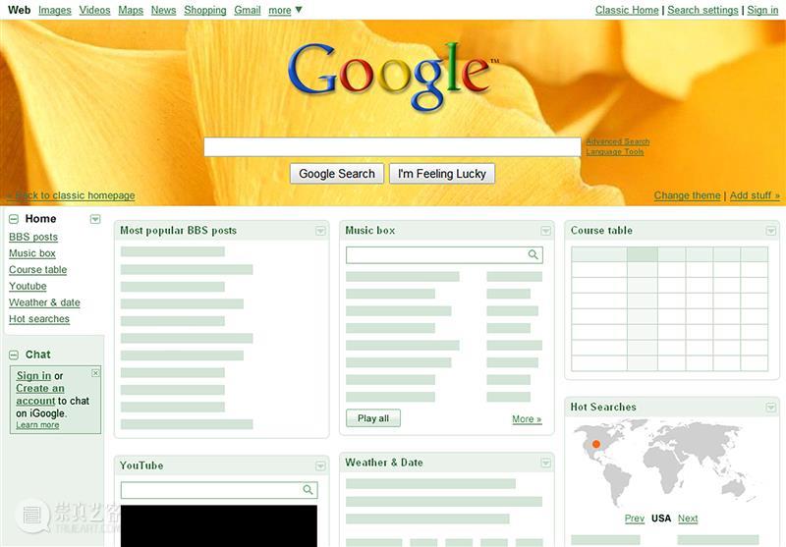Open Gmail from top navigation
This screenshot has height=547, width=786.
248,10
